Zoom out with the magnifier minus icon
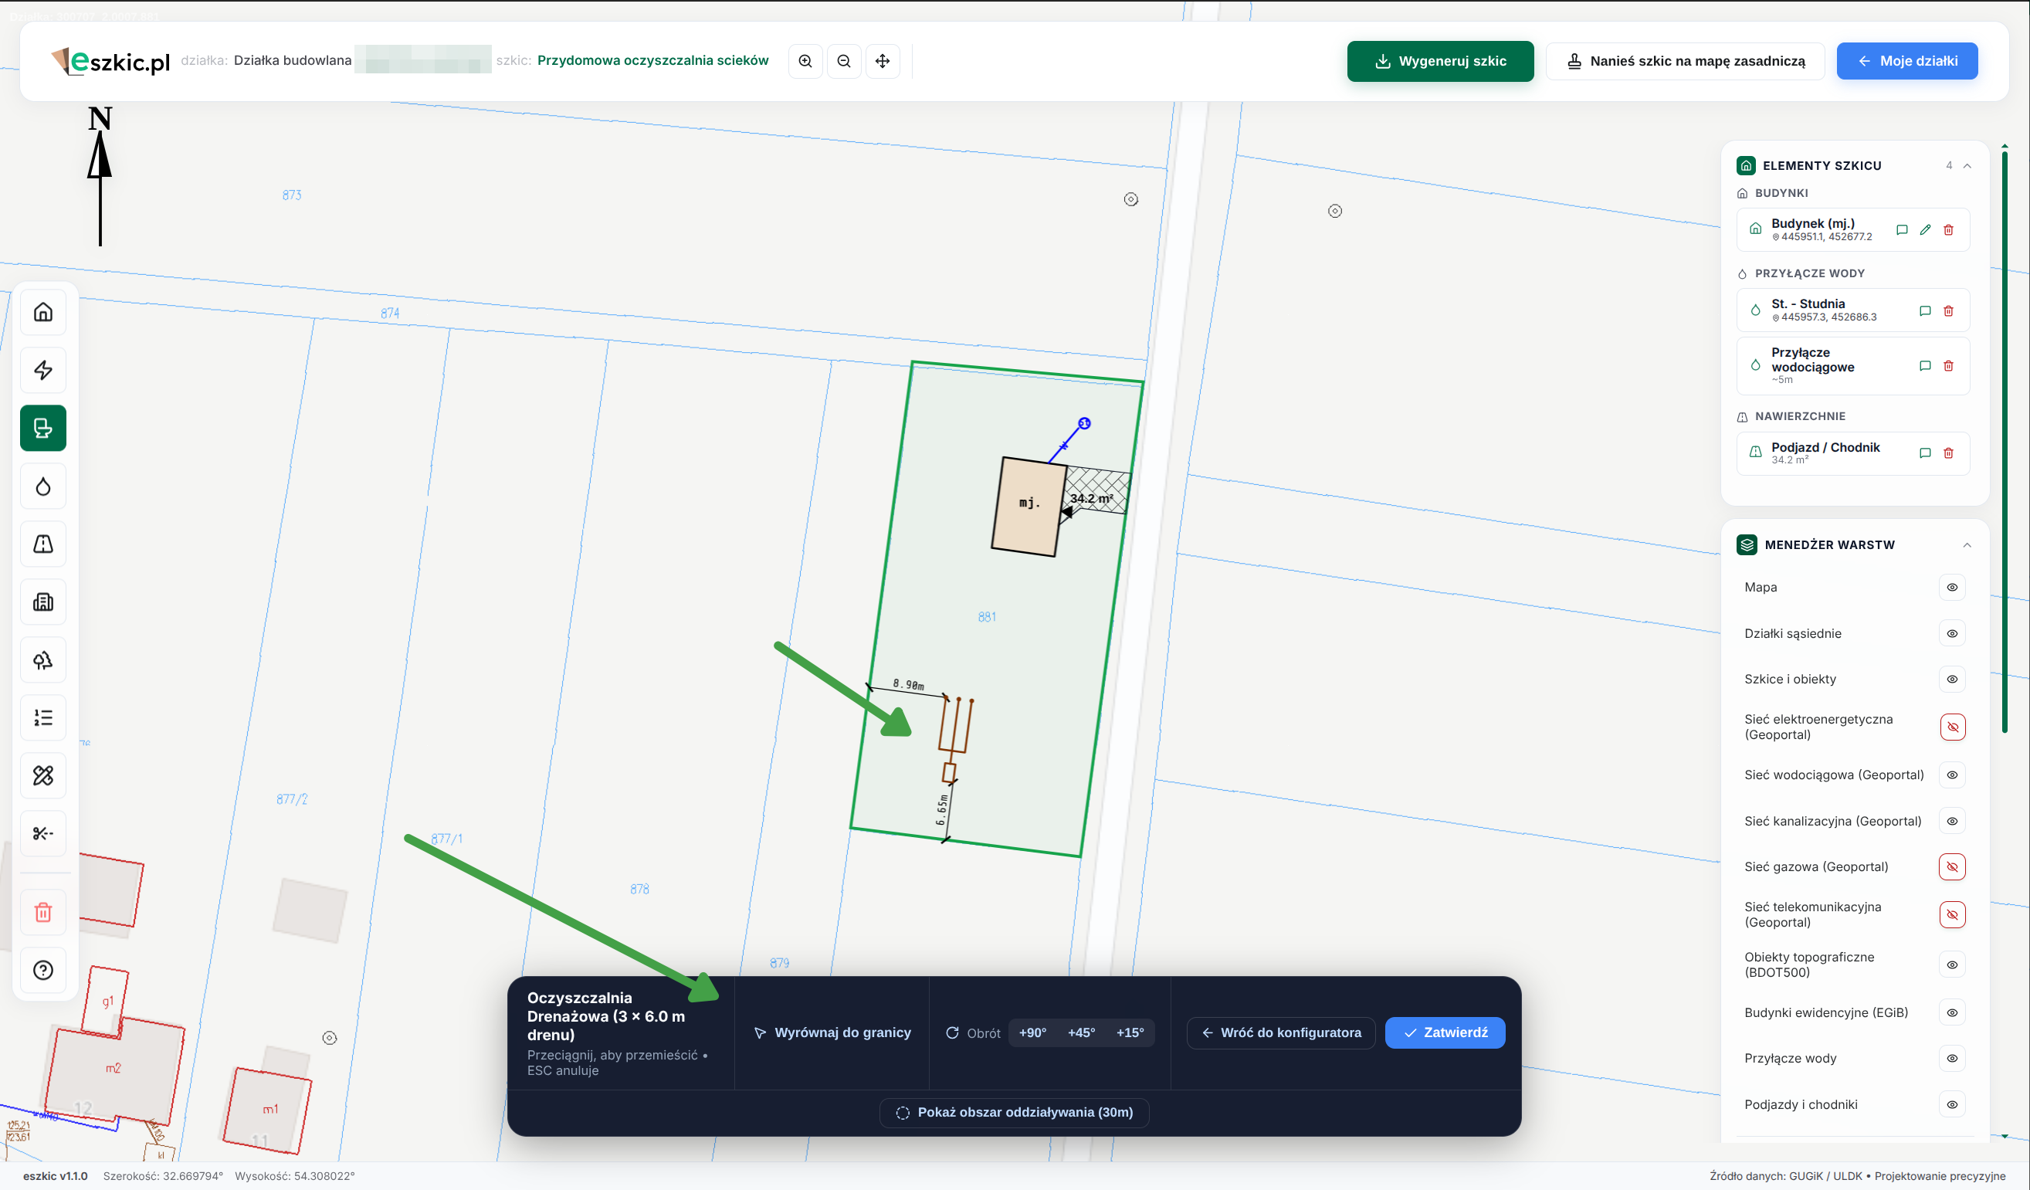The width and height of the screenshot is (2030, 1190). point(843,61)
